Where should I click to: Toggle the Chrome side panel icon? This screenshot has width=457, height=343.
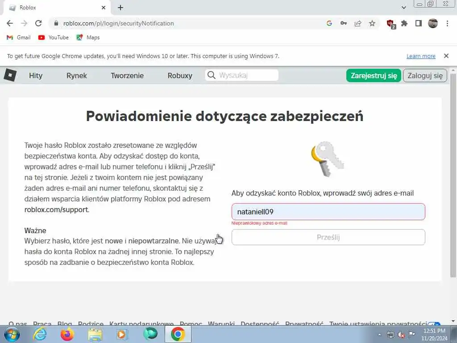coord(419,23)
